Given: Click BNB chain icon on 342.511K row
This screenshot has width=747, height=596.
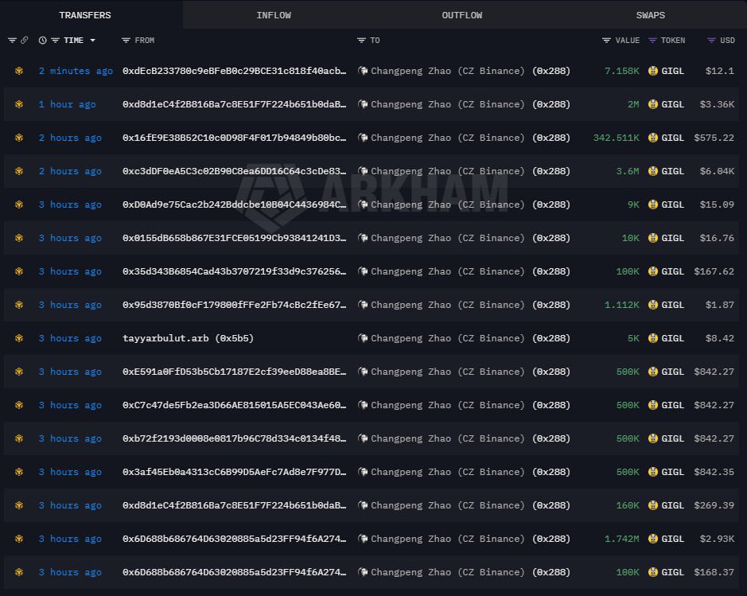Looking at the screenshot, I should (x=19, y=138).
